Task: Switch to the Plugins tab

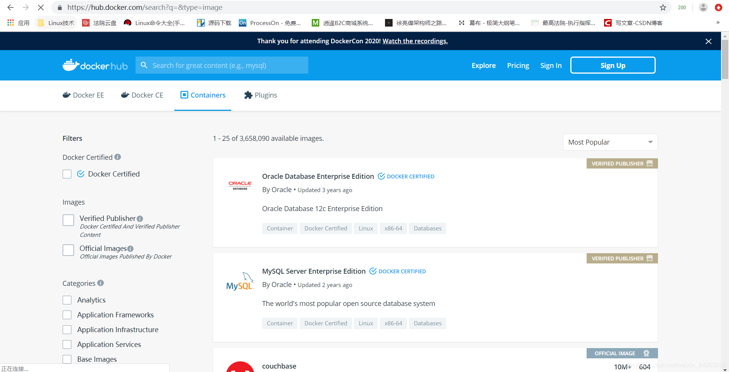Action: pos(260,95)
